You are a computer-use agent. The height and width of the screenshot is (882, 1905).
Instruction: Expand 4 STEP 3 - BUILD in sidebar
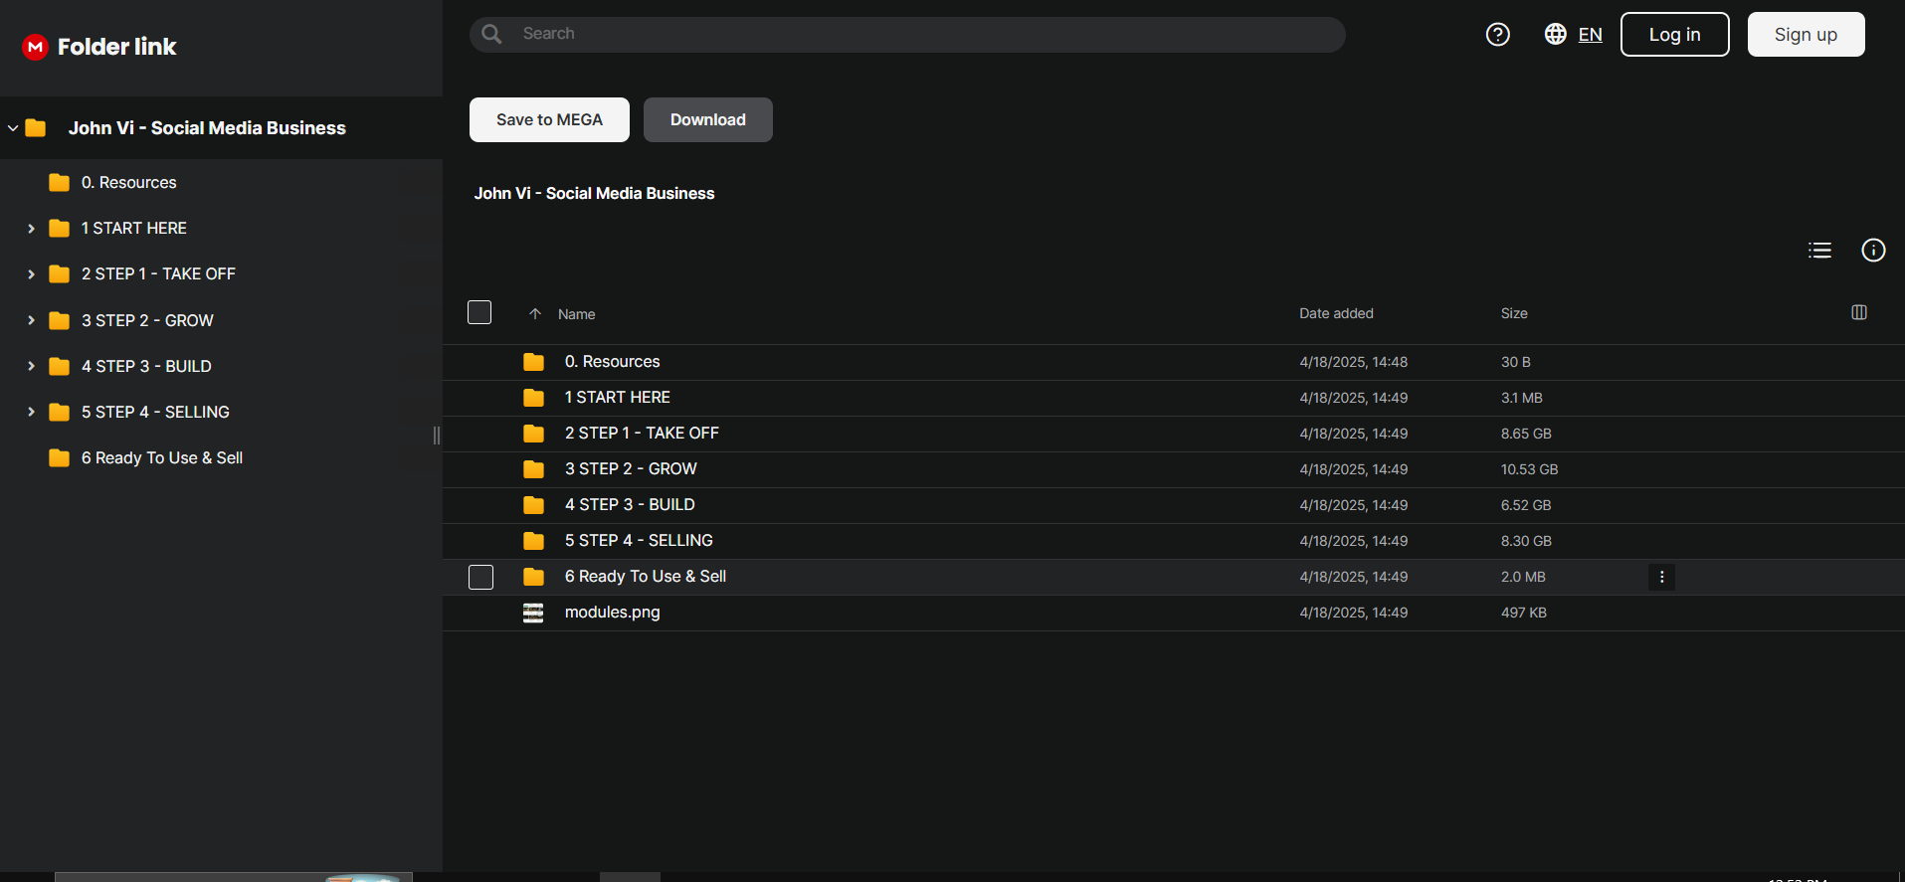tap(31, 366)
